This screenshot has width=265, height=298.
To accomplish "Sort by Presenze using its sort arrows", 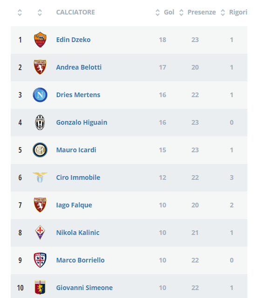I will 181,13.
